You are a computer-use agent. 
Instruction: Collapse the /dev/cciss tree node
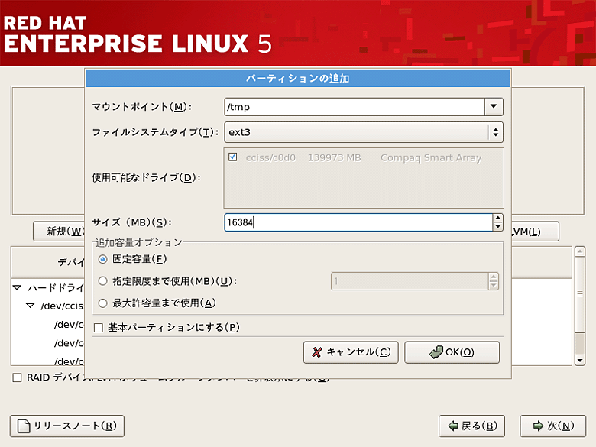tap(30, 306)
